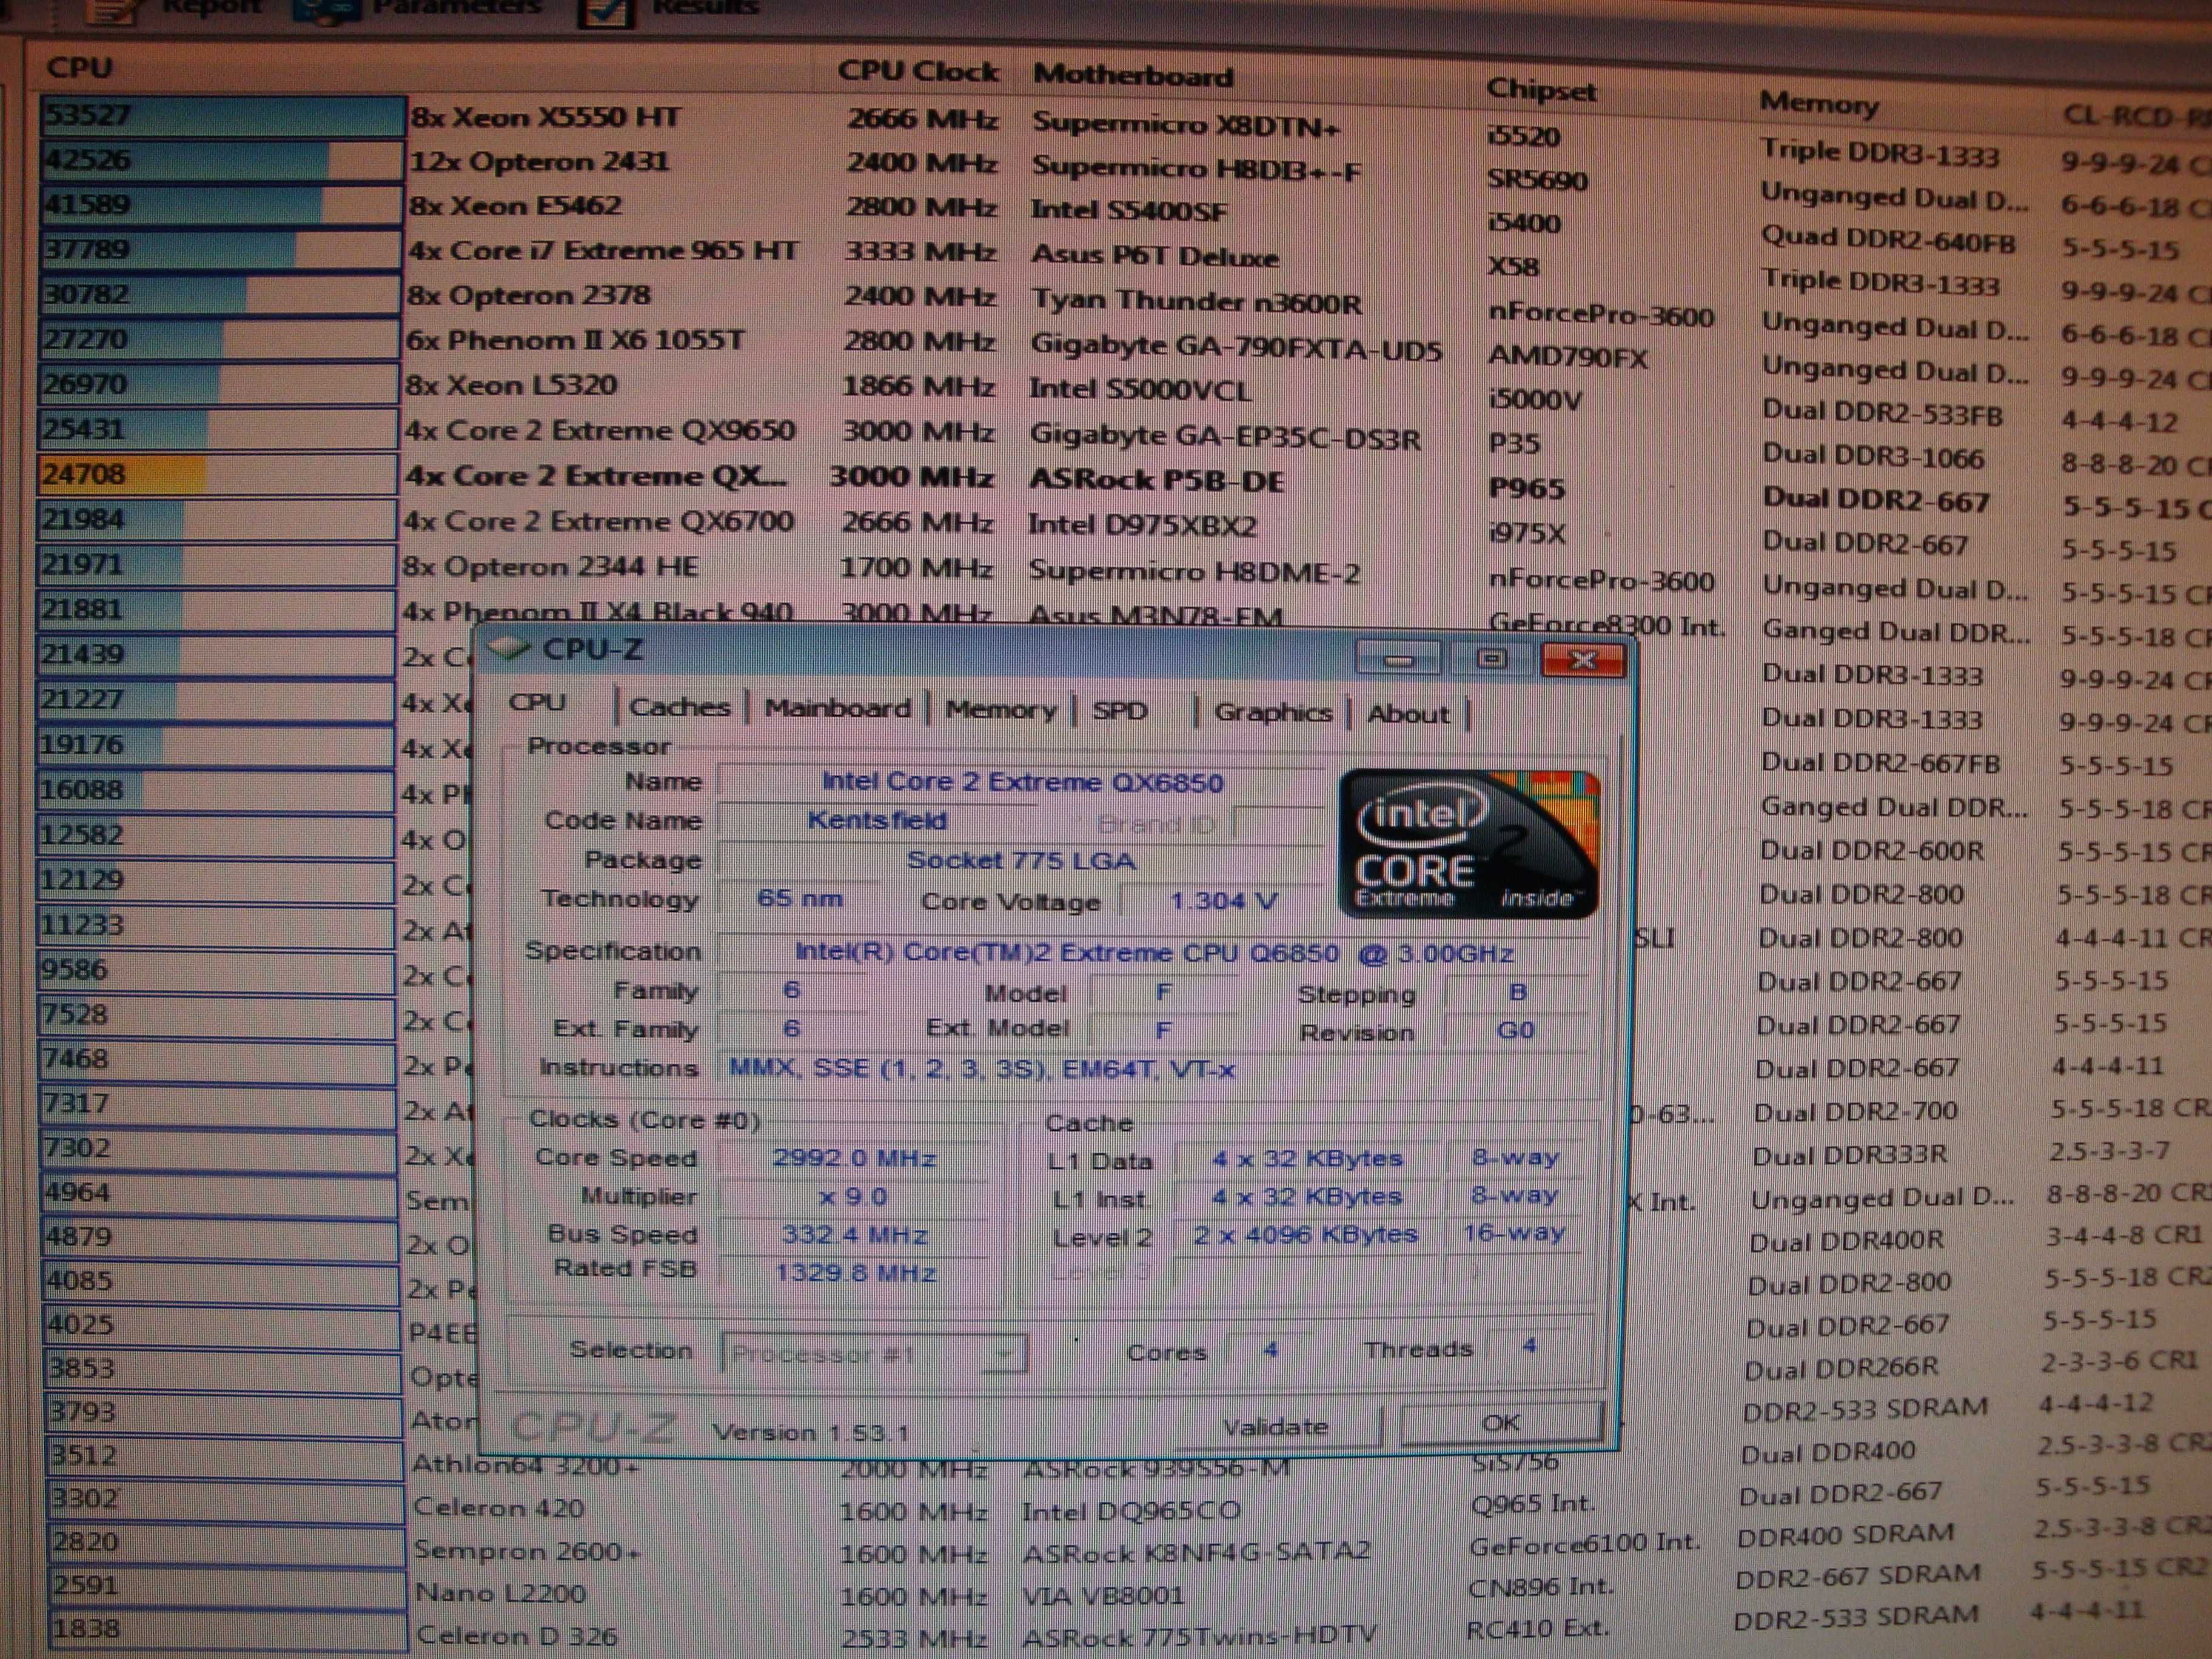Click the 53527 score bar
The image size is (2212, 1659).
click(222, 115)
